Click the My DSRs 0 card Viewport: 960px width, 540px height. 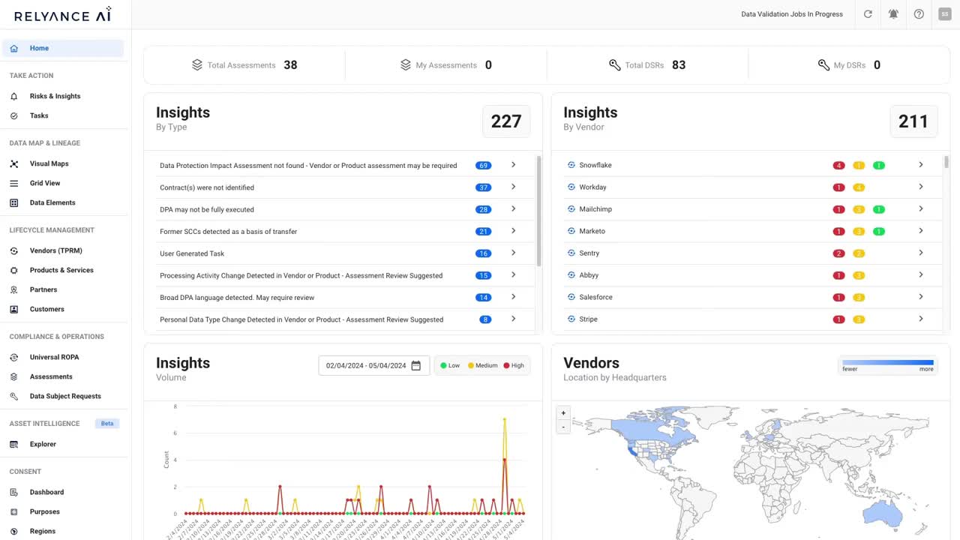849,65
